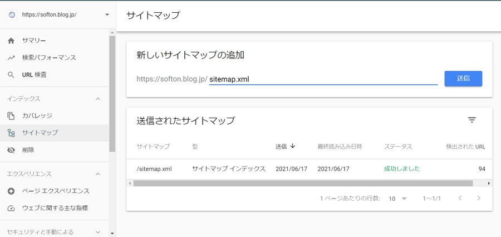Sort by 検出された URL column header

coord(465,147)
